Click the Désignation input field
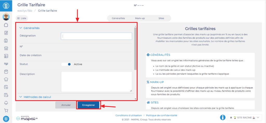The width and height of the screenshot is (266, 123). tap(96, 36)
